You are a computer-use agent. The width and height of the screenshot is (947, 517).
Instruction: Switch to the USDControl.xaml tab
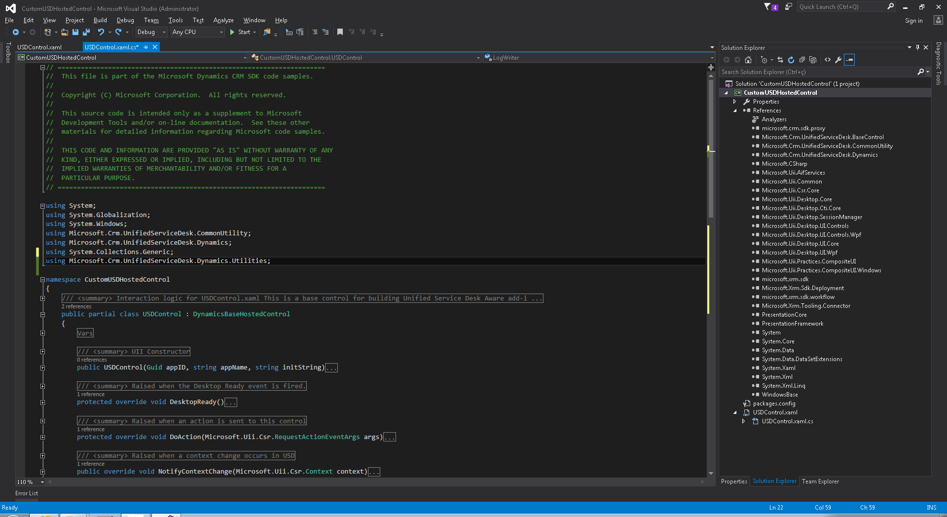pos(39,47)
